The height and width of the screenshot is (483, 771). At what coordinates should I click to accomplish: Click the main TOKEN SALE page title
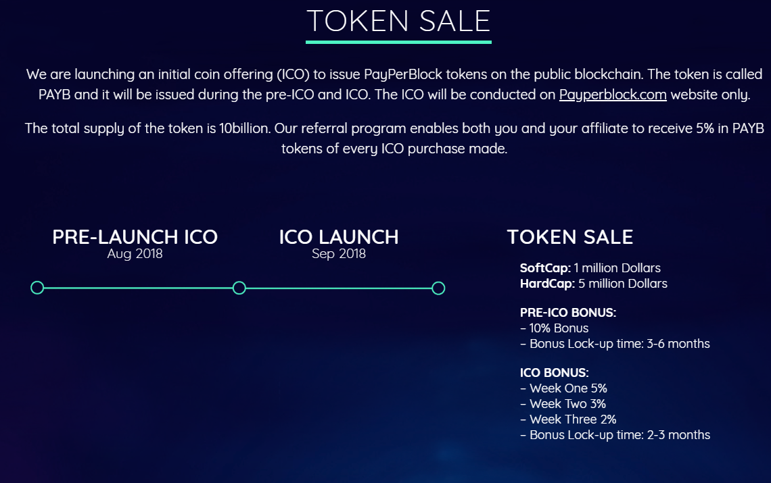tap(398, 21)
